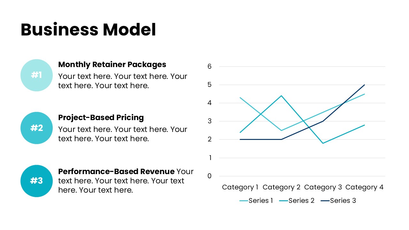Click the "Performance-Based Revenue" heading

point(116,172)
